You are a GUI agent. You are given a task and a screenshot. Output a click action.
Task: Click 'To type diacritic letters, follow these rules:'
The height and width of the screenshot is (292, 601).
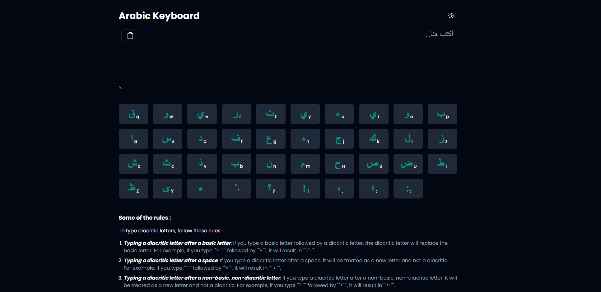(x=170, y=231)
